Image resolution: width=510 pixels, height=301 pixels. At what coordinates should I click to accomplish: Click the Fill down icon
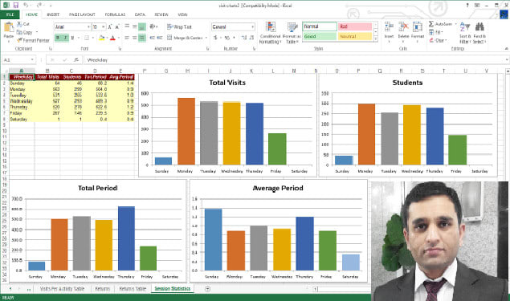(431, 32)
